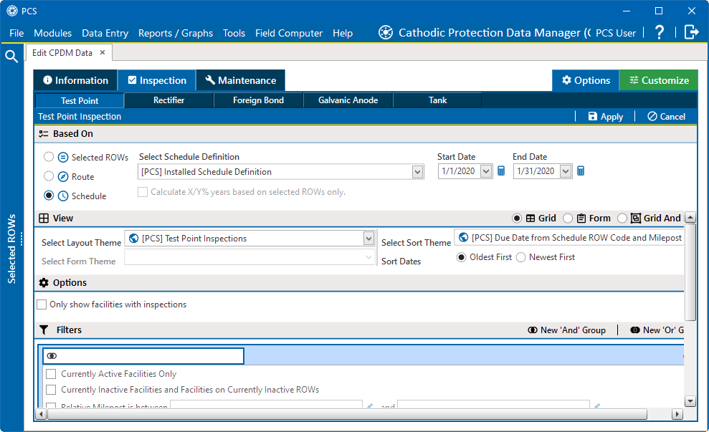Select the Selected ROWs radio button

49,157
